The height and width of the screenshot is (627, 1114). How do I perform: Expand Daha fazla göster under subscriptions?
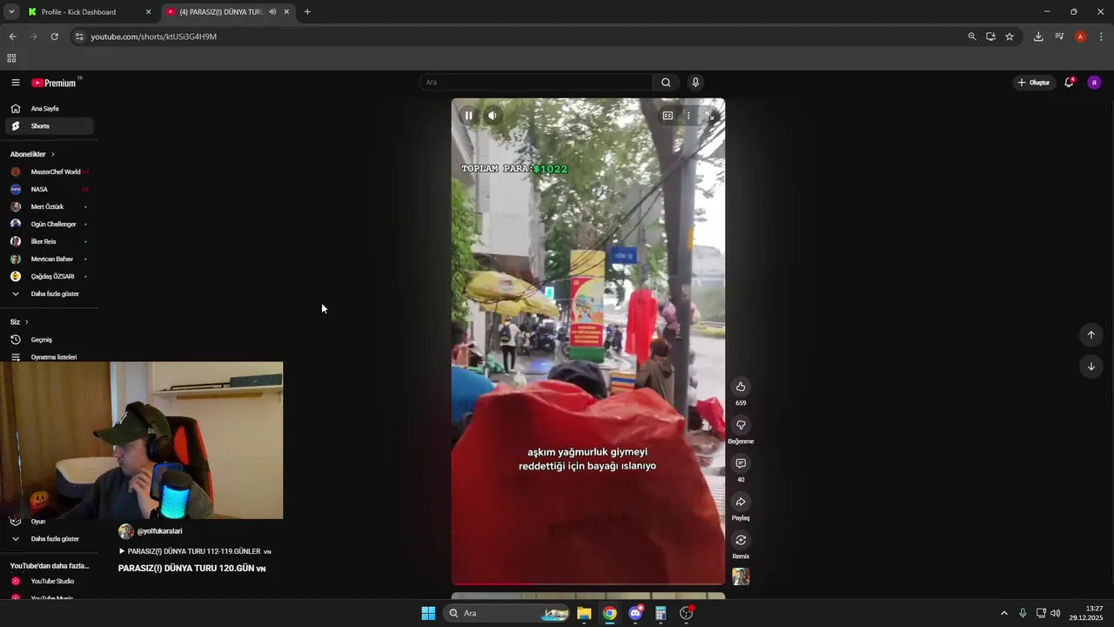(x=49, y=293)
